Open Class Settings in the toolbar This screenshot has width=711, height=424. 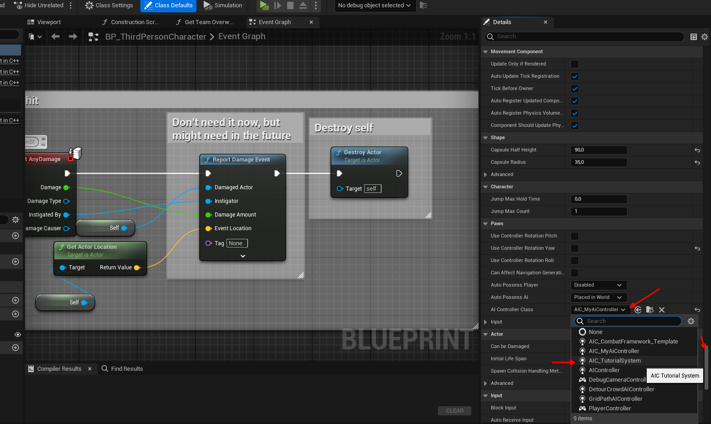[x=109, y=5]
